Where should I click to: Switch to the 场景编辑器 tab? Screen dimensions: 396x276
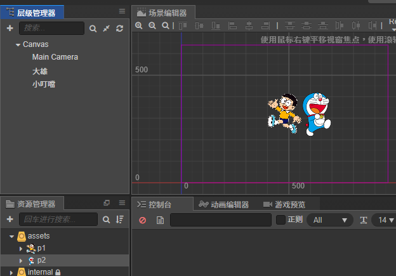[x=163, y=13]
